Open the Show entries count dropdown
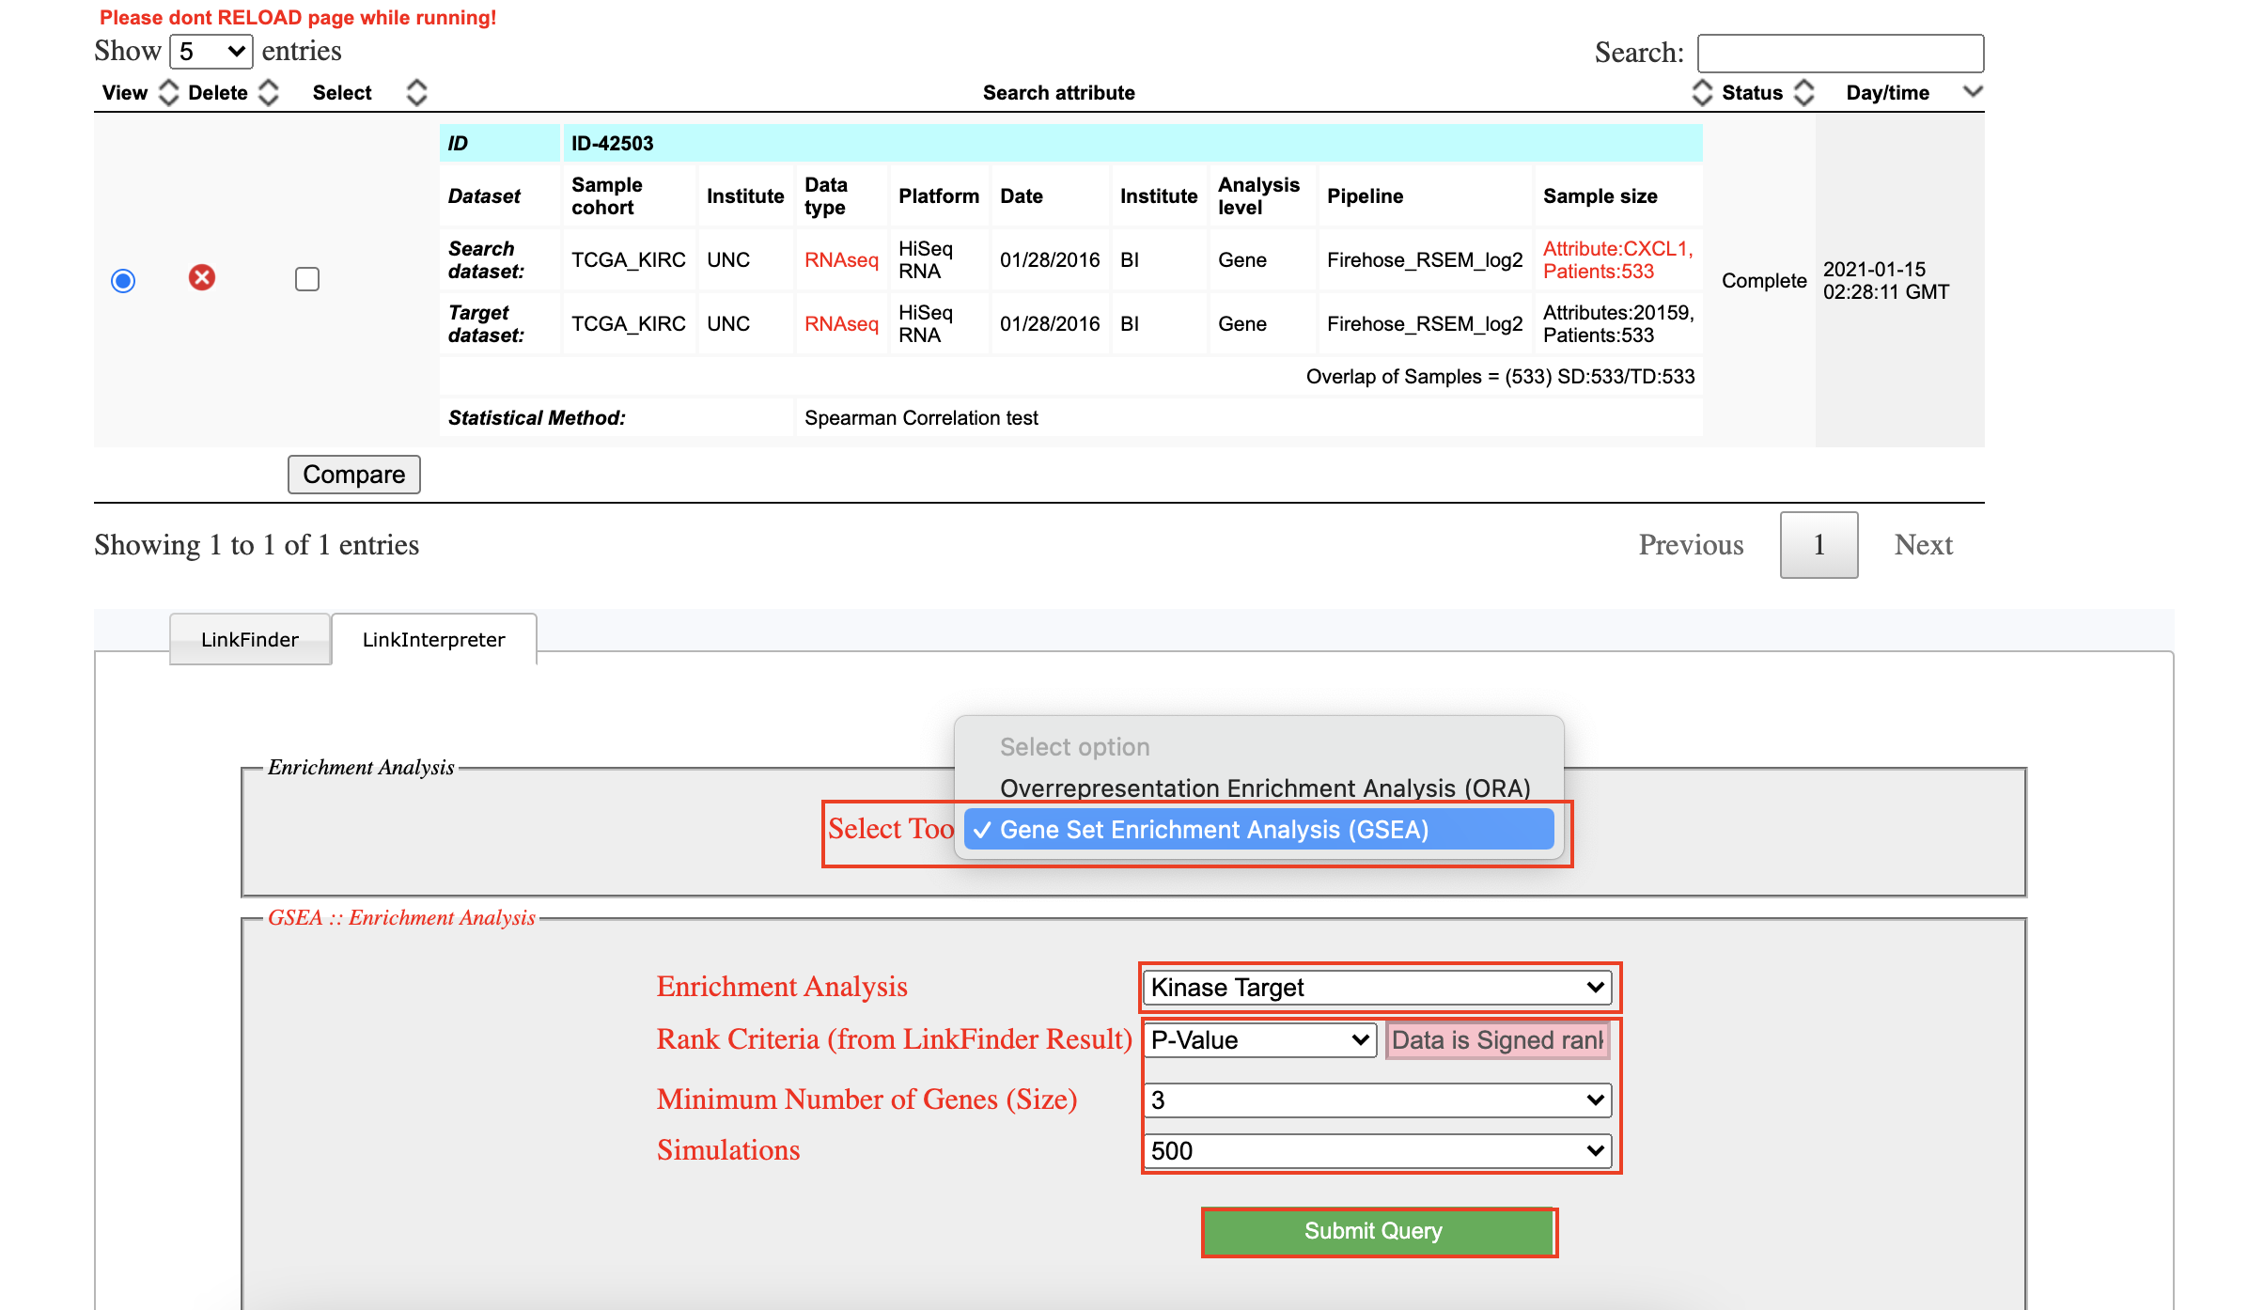Screen dimensions: 2248x1310 coord(211,51)
